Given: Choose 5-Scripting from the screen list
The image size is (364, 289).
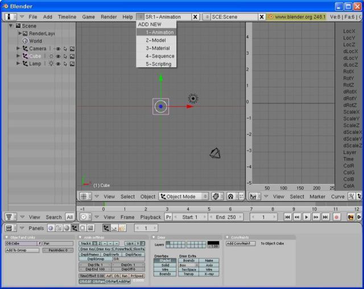Looking at the screenshot, I should pos(156,64).
